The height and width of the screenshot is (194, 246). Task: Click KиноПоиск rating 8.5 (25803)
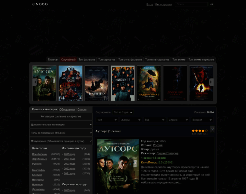[x=157, y=163]
